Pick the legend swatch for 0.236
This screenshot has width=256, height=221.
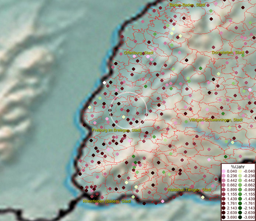pyautogui.click(x=224, y=176)
